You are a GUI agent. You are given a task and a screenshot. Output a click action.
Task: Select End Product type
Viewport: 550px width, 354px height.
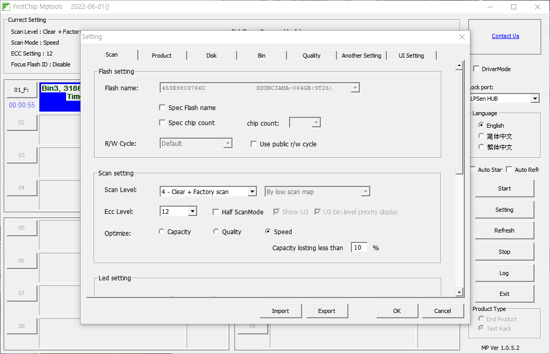[x=481, y=319]
